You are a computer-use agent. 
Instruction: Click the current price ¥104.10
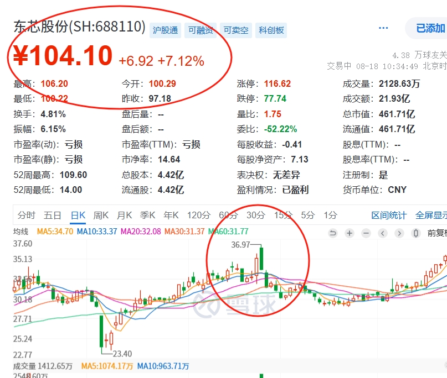click(x=63, y=55)
